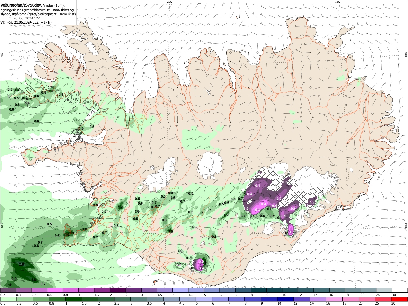Click the pale green 0.1 rain legend swatch
The width and height of the screenshot is (408, 306).
tap(8, 299)
